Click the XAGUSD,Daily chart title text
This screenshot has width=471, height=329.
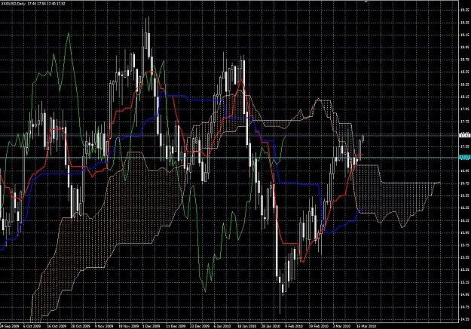tap(12, 4)
